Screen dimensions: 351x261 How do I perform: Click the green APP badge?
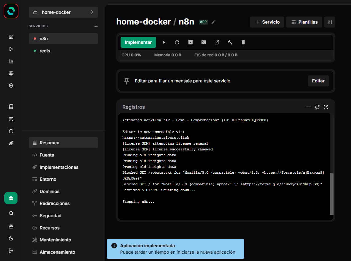pos(203,22)
